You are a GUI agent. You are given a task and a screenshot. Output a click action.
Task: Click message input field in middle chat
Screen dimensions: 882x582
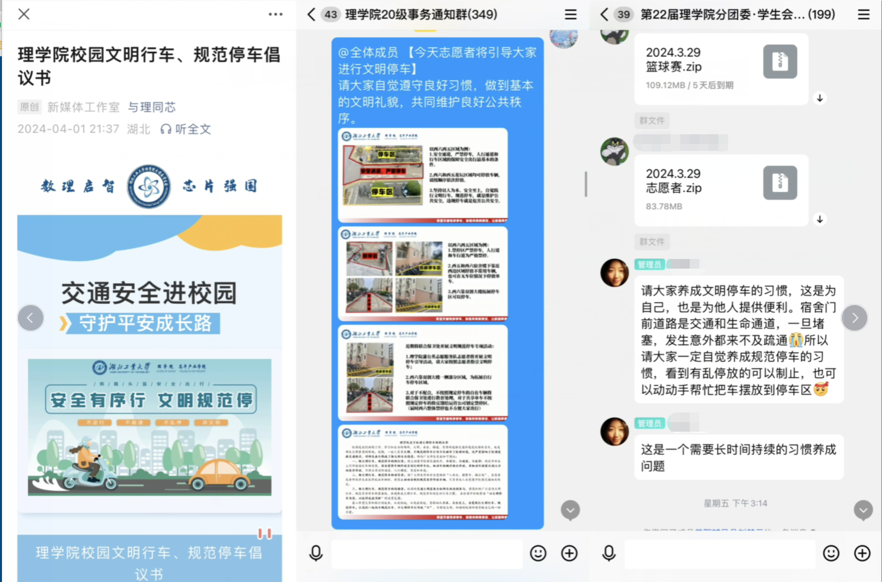click(x=426, y=554)
